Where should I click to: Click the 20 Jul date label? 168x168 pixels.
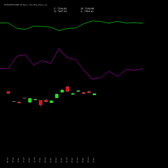pyautogui.click(x=45, y=160)
